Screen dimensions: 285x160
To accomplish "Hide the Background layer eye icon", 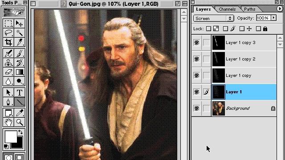I will pos(196,108).
